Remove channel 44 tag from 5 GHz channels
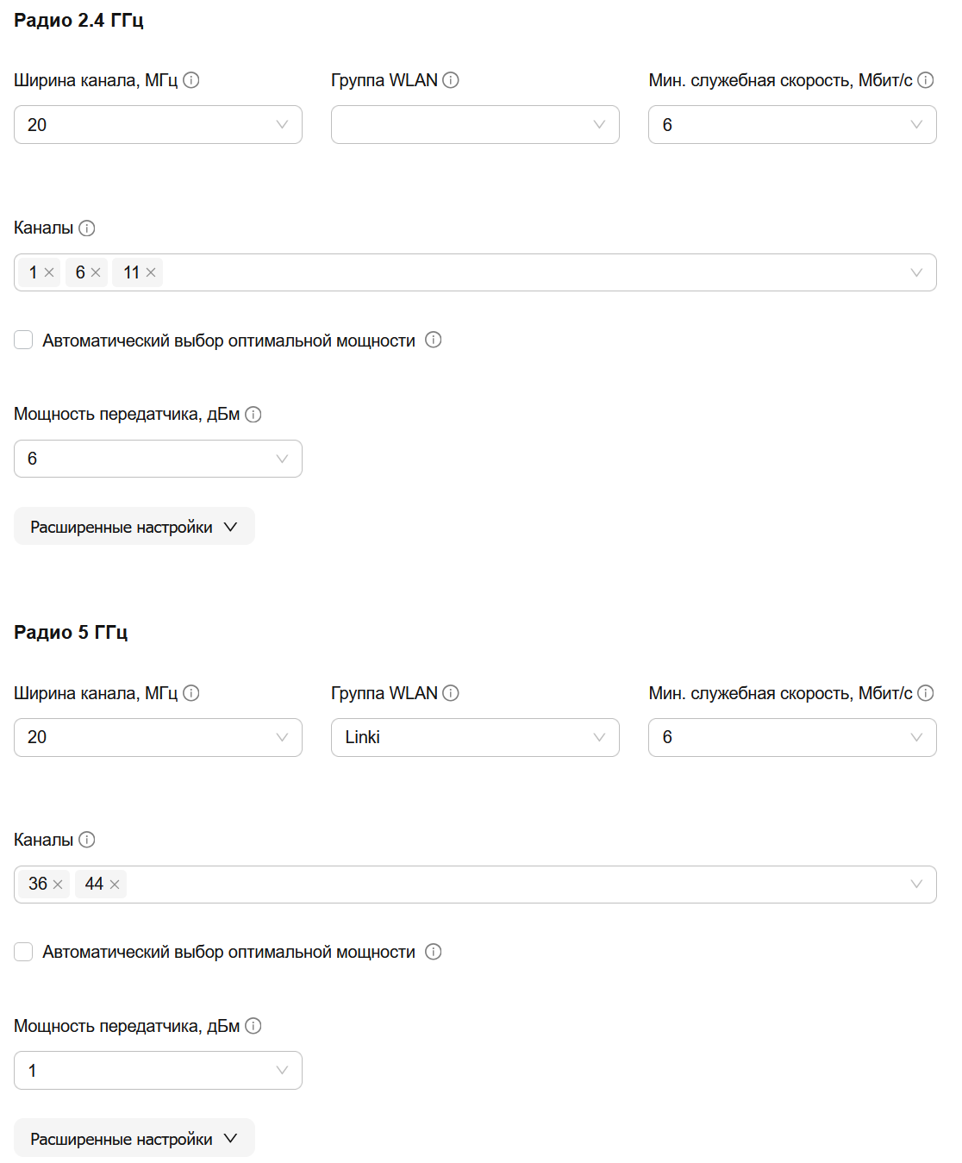 pos(115,885)
